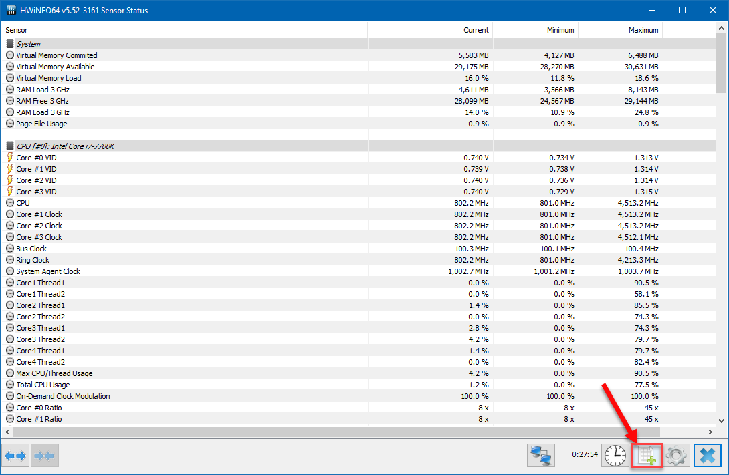Select the Core #3 Clock row

[x=358, y=237]
